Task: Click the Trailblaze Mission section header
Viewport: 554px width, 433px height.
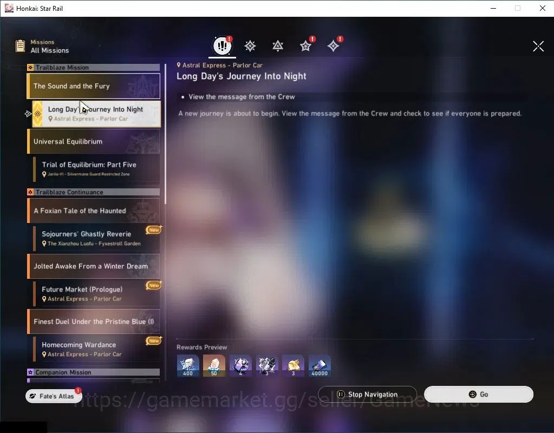Action: tap(94, 68)
